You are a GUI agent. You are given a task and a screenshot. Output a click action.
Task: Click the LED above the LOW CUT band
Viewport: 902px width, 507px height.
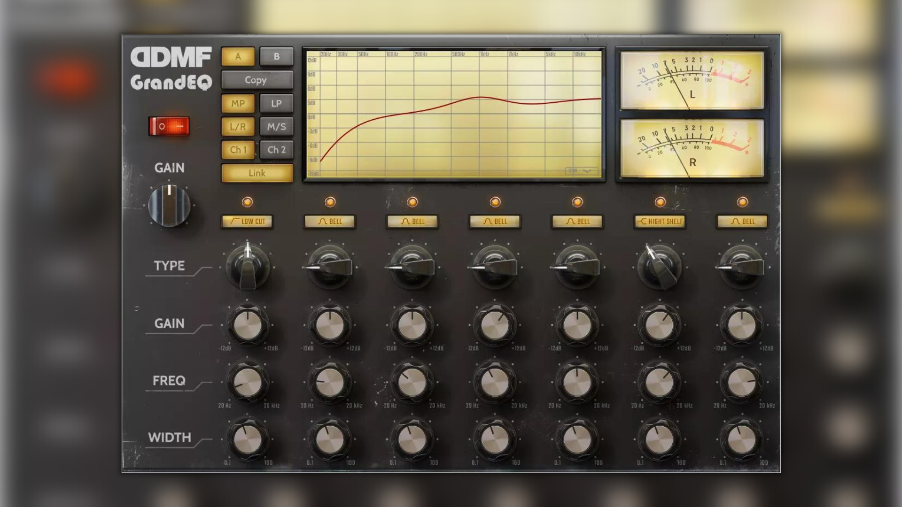[247, 202]
